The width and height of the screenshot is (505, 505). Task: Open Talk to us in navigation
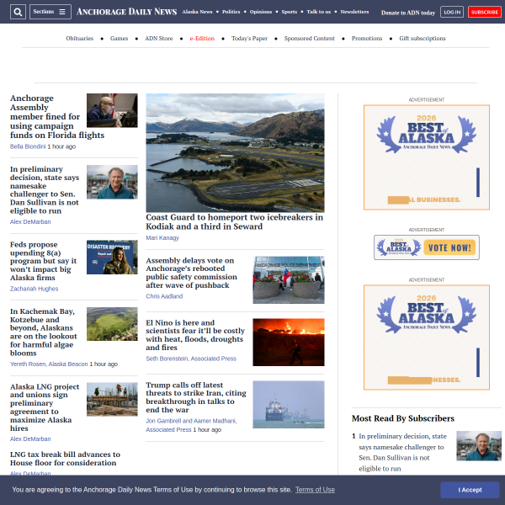pos(318,12)
